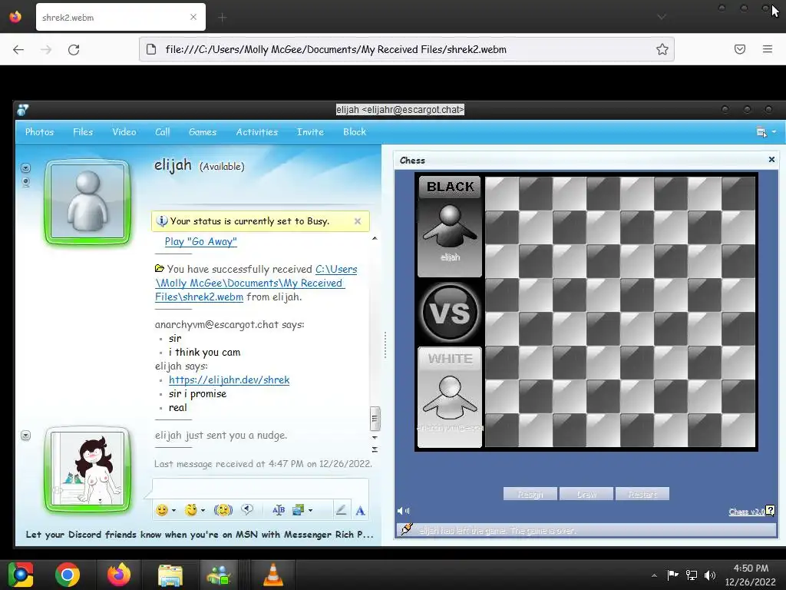Close the shrek2.webm tab
This screenshot has width=786, height=590.
click(193, 17)
